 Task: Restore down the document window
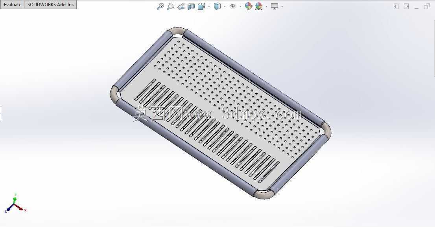(427, 6)
